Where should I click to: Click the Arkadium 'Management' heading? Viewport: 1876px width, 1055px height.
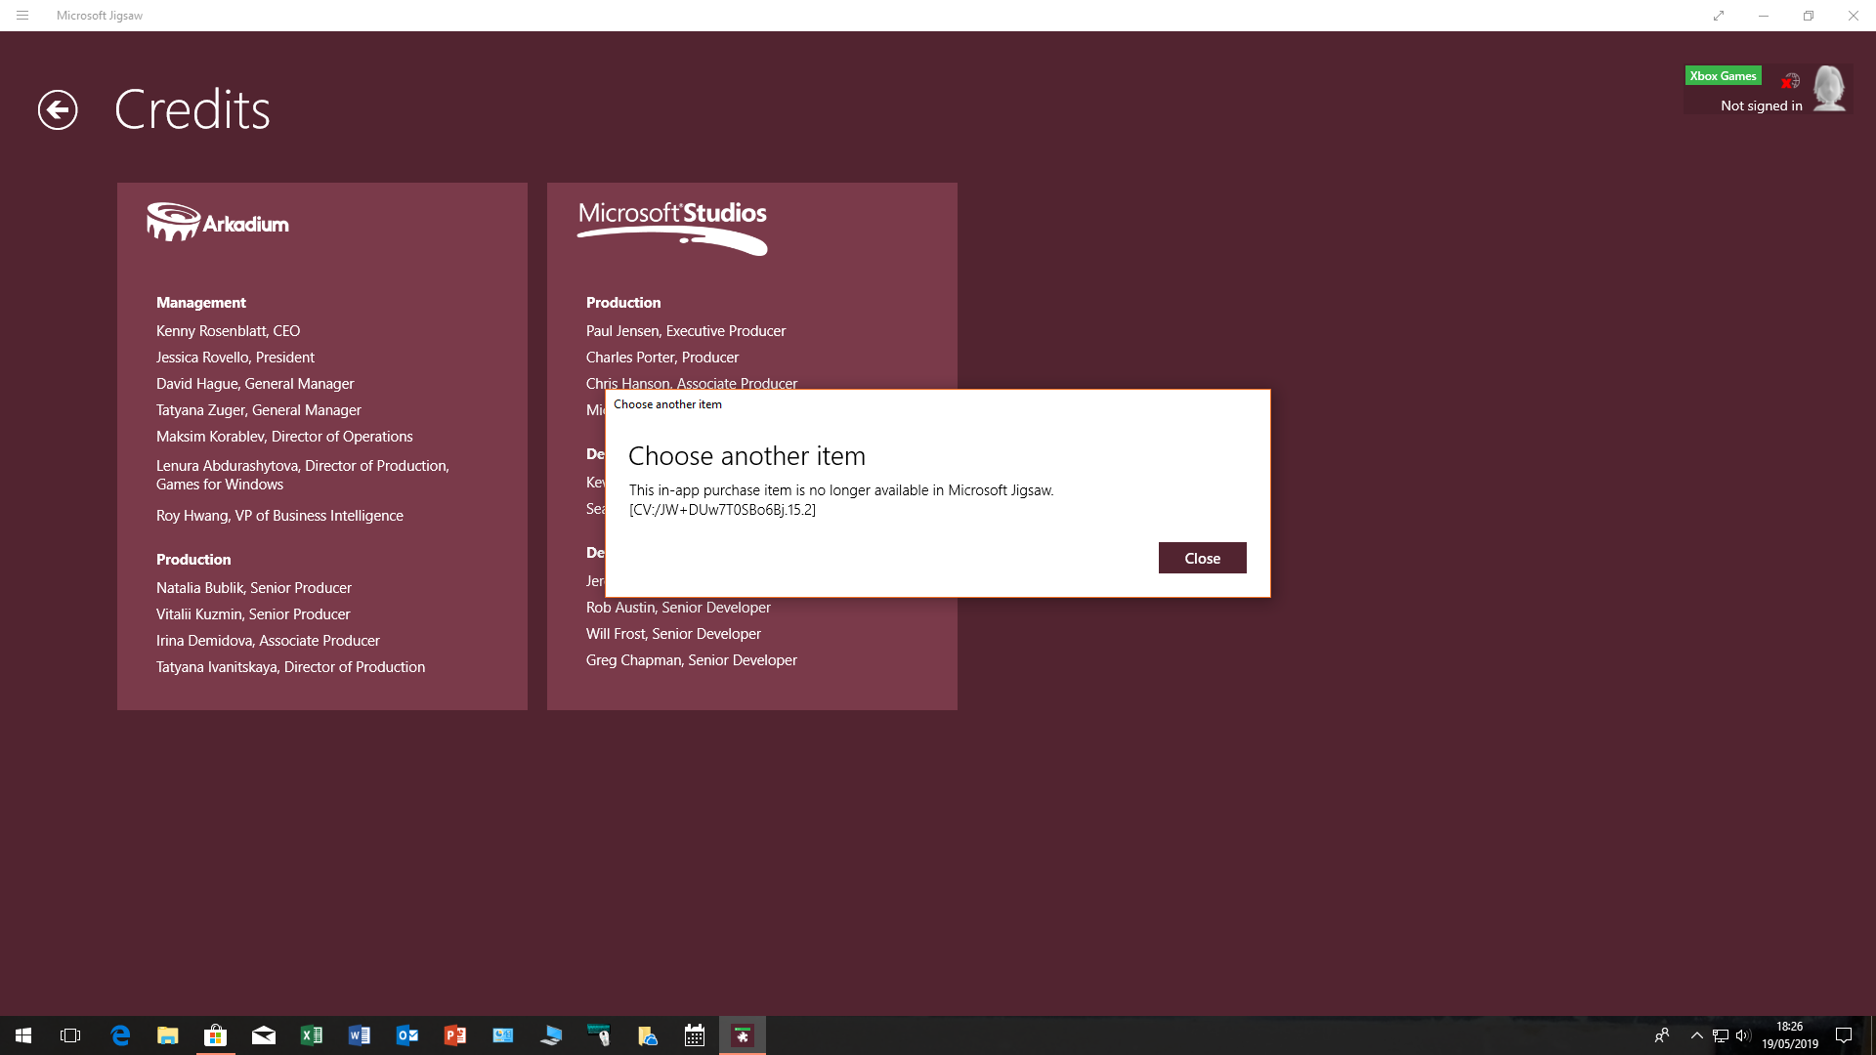coord(201,303)
